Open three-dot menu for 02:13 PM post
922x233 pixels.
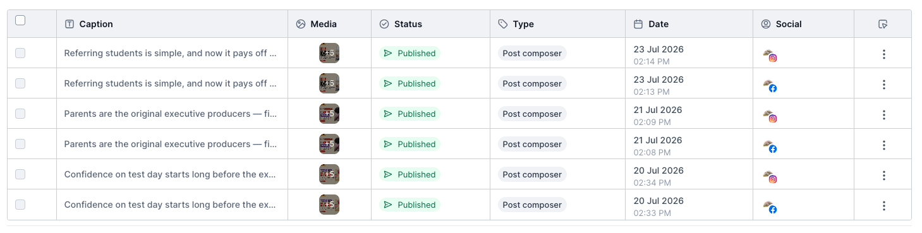(883, 85)
